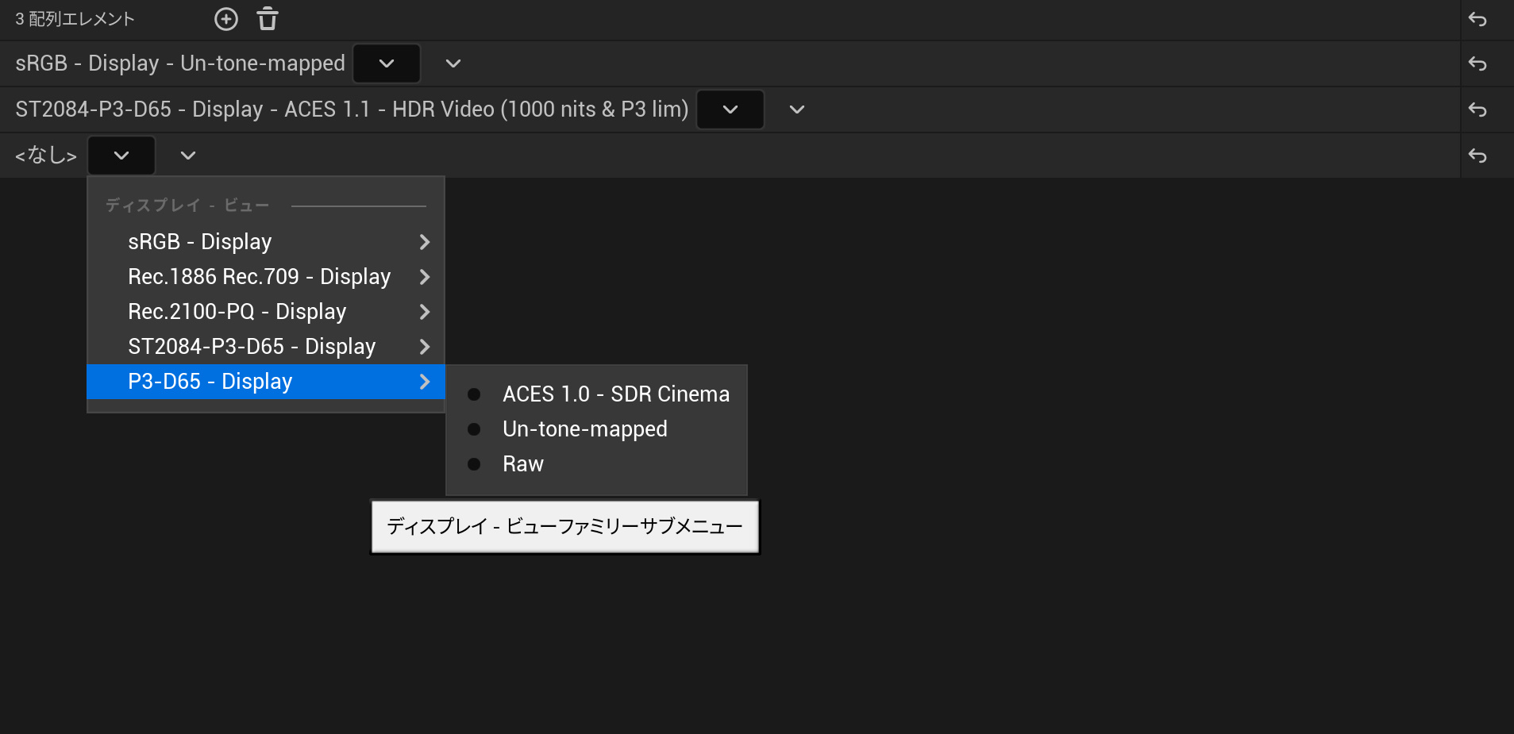Reset the <なし> row to default
This screenshot has height=734, width=1514.
(x=1477, y=156)
